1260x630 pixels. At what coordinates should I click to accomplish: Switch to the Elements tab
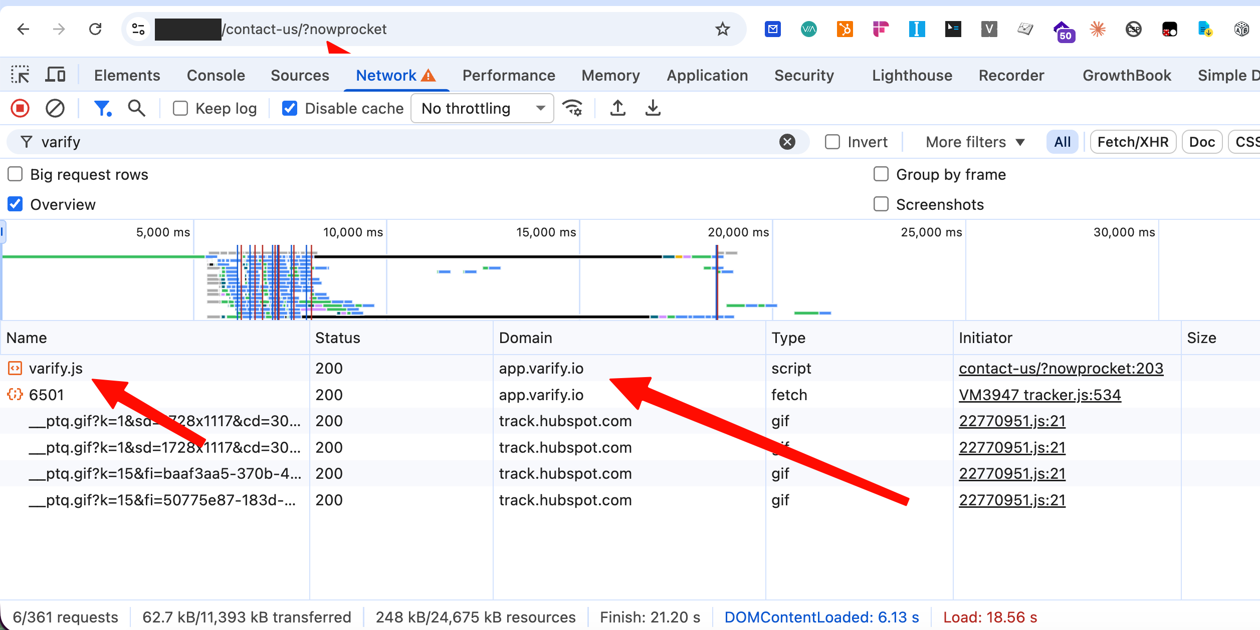click(127, 75)
